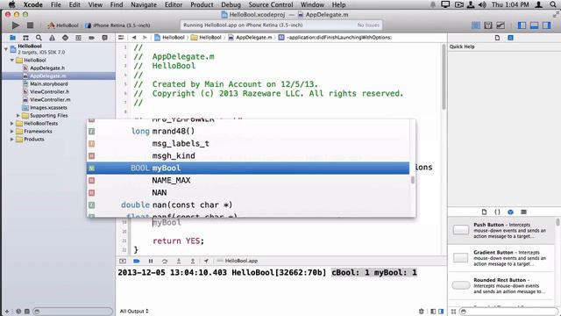Toggle the Navigator pane visibility
The height and width of the screenshot is (316, 561).
(x=522, y=25)
